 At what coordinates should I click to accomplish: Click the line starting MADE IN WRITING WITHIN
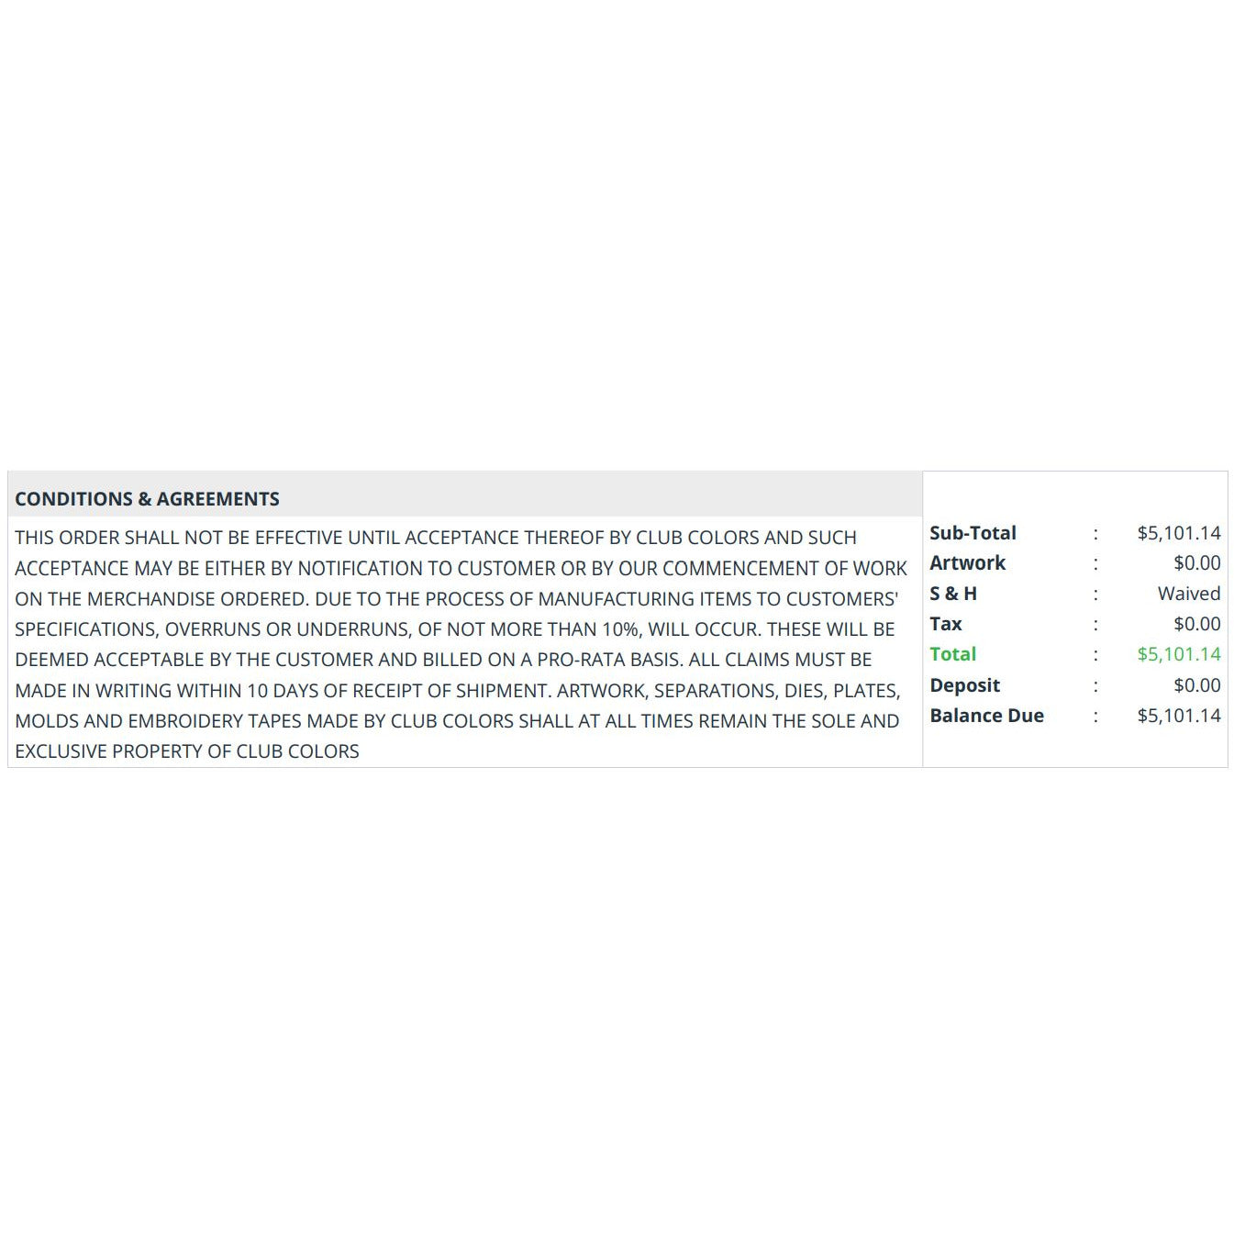coord(458,691)
